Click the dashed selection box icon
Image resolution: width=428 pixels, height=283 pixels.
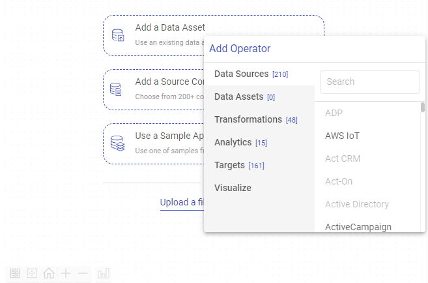(x=32, y=273)
